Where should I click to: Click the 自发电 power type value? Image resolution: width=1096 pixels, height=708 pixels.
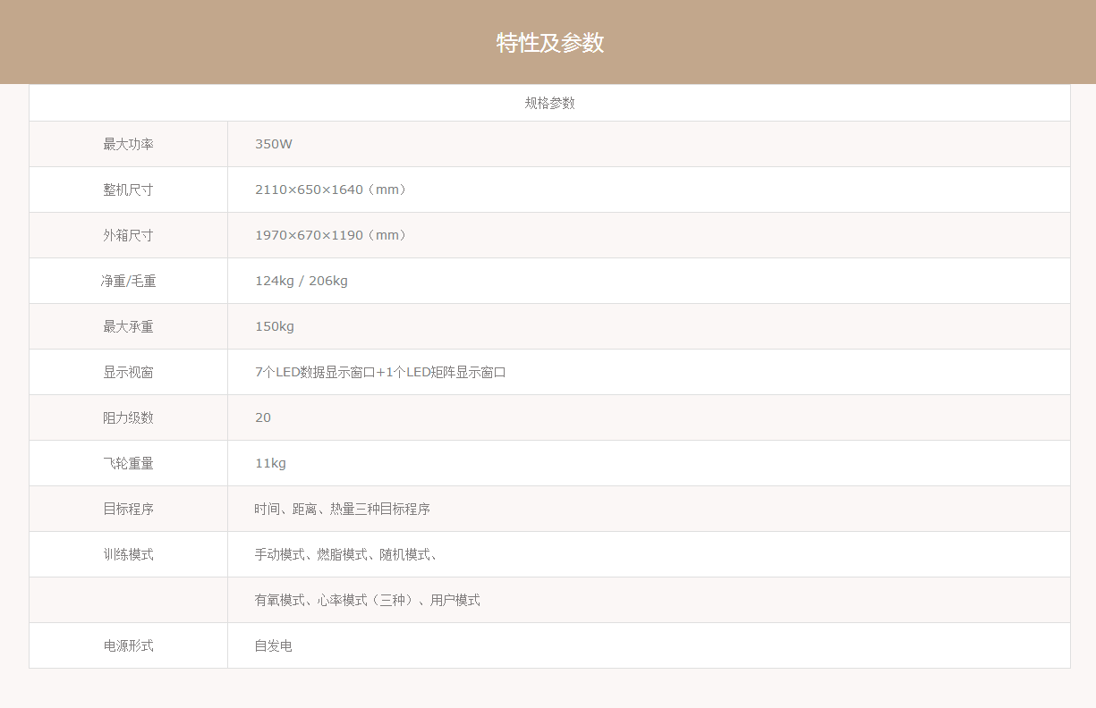point(273,645)
